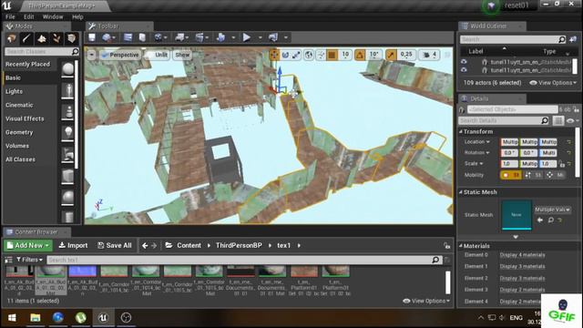583x328 pixels.
Task: Open the Perspective view dropdown
Action: [120, 55]
